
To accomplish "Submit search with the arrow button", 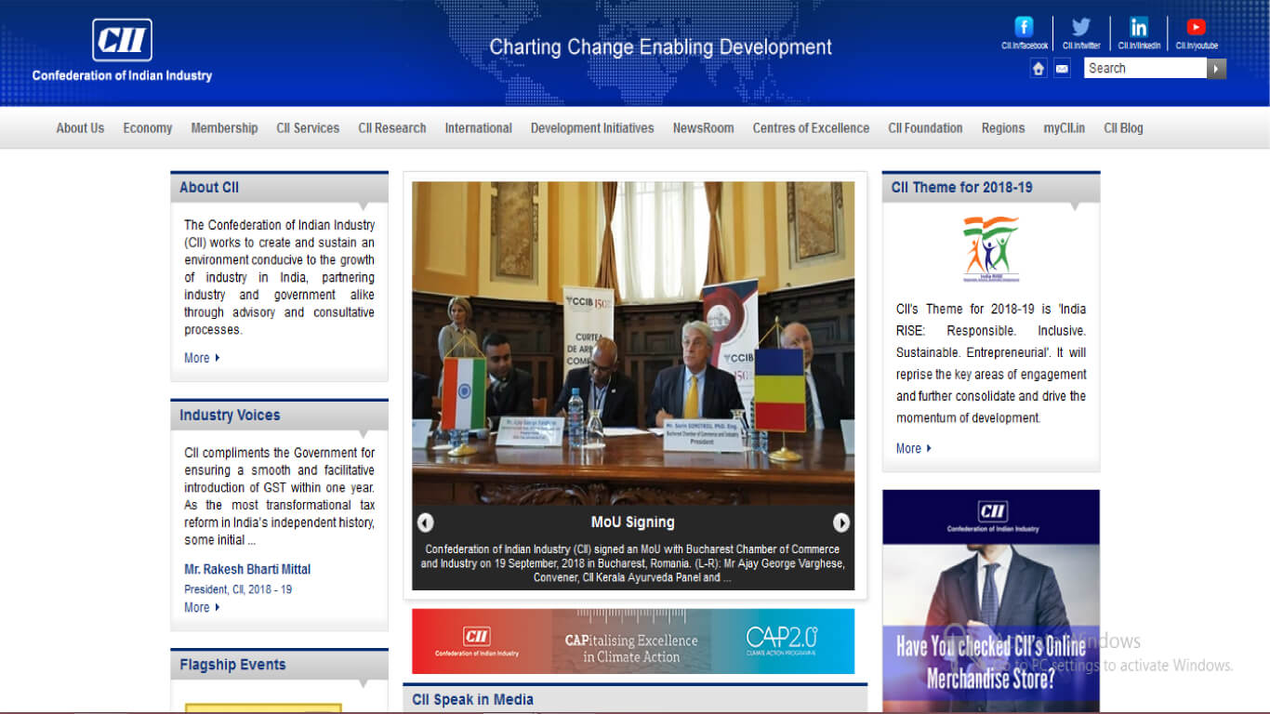I will [1216, 68].
